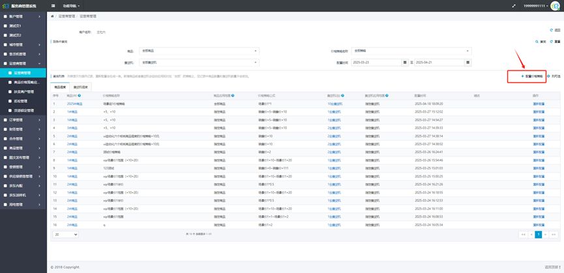564x273 pixels.
Task: Click the 查询 search magnifier button
Action: click(541, 42)
